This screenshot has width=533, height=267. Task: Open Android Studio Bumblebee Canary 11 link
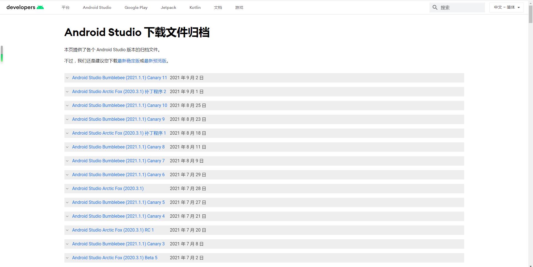pyautogui.click(x=119, y=78)
